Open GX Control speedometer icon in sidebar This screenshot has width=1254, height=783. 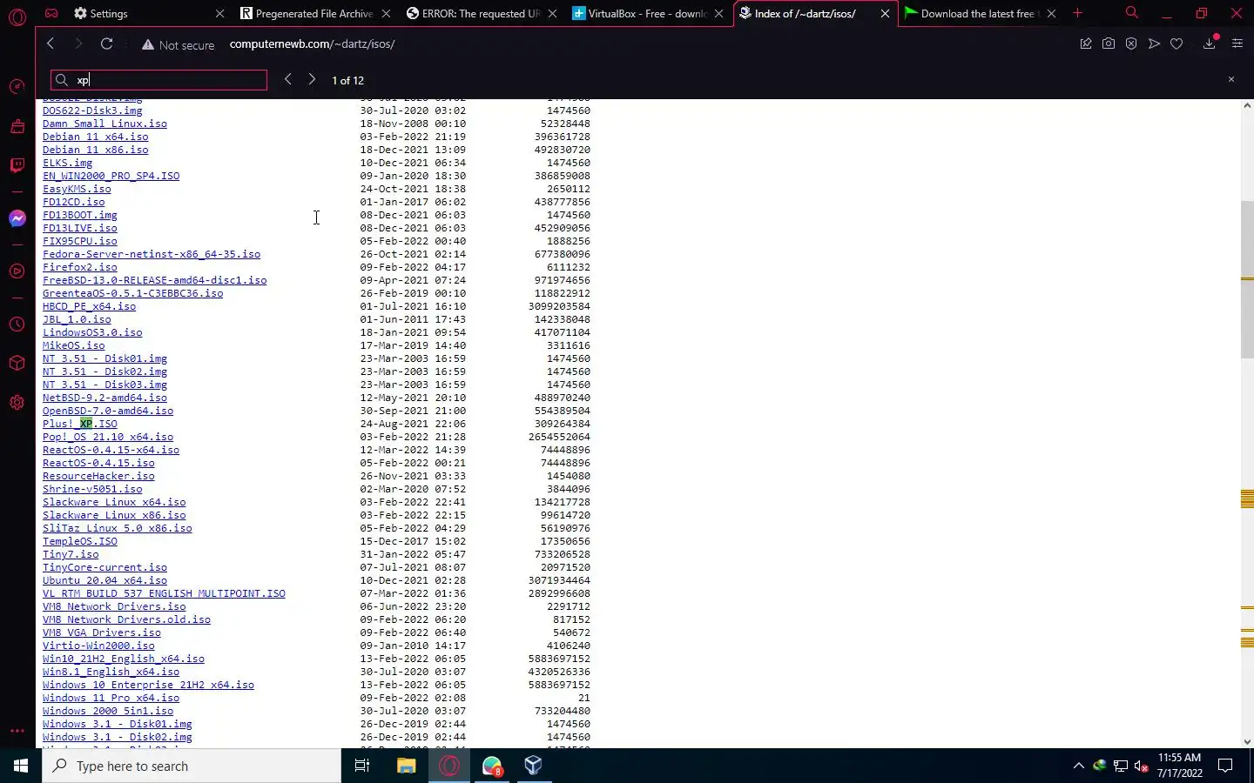tap(17, 86)
